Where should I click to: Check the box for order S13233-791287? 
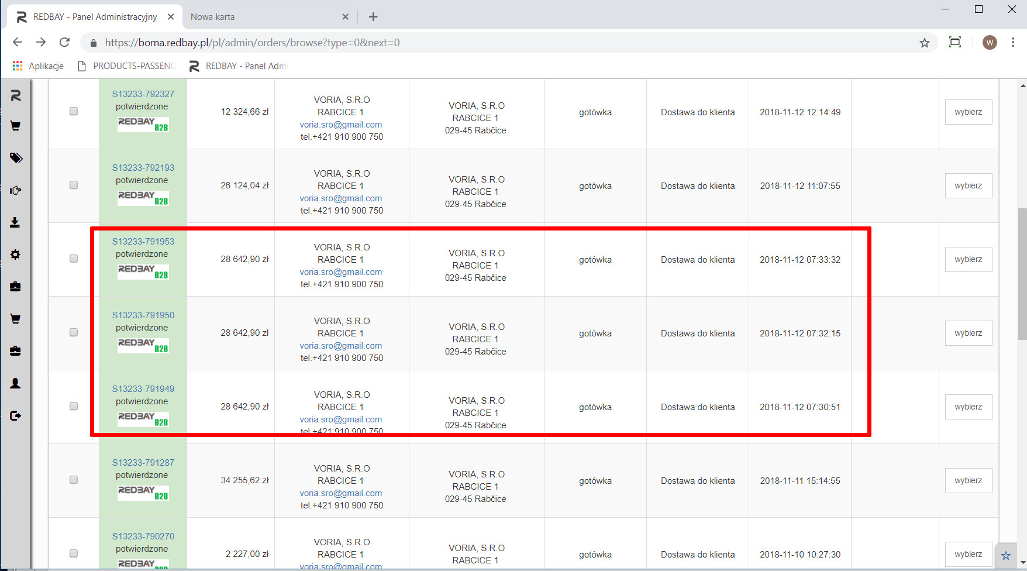(74, 480)
